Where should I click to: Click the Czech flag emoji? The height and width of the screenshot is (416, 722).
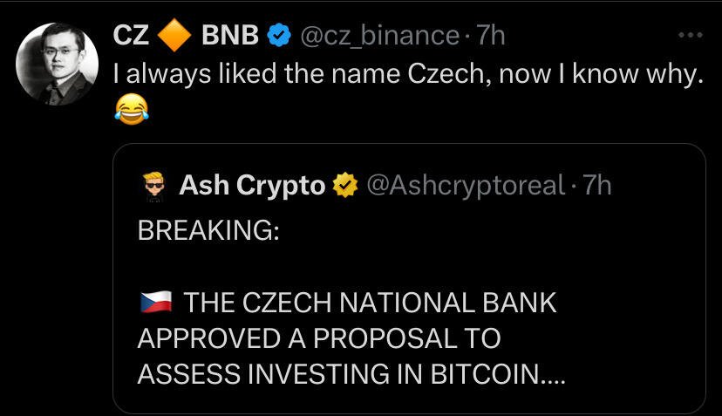pyautogui.click(x=156, y=303)
